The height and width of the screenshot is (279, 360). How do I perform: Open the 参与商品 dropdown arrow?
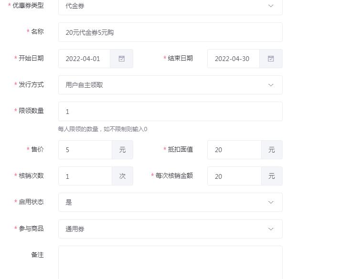(271, 229)
